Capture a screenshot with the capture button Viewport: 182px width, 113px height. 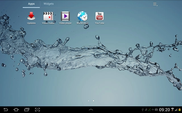pyautogui.click(x=37, y=110)
